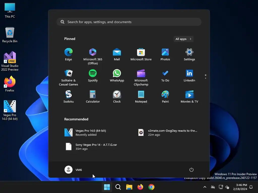Open Firefox from taskbar

(x=140, y=187)
